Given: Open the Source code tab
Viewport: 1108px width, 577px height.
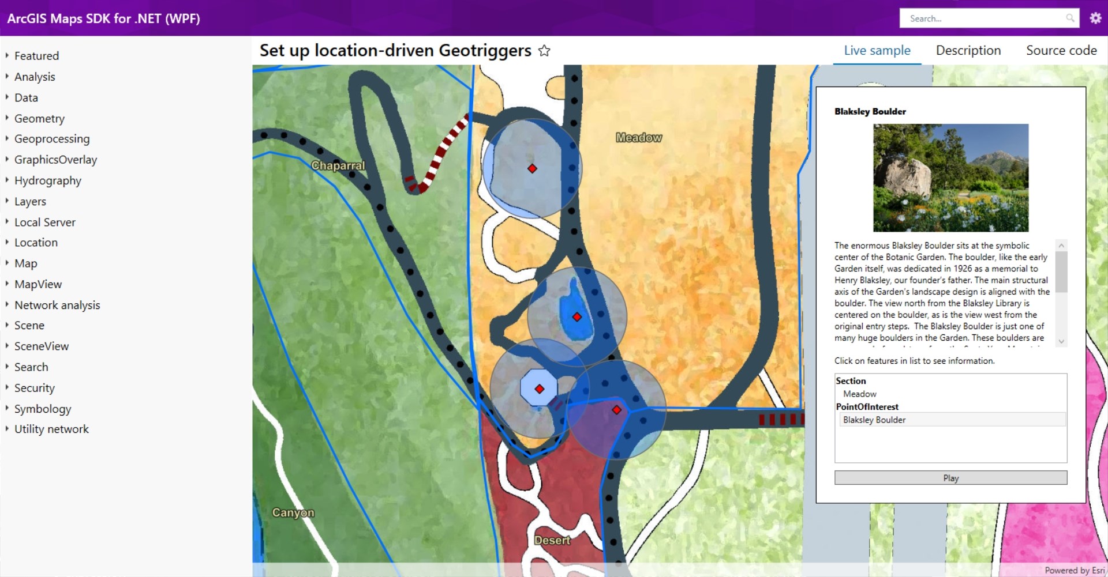Looking at the screenshot, I should [x=1061, y=51].
